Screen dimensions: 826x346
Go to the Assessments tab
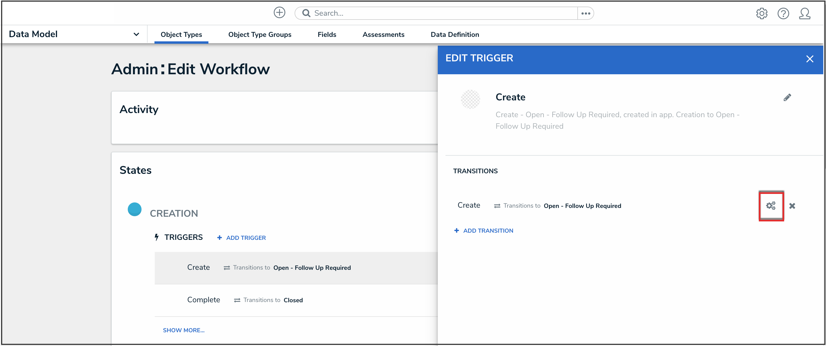[383, 35]
